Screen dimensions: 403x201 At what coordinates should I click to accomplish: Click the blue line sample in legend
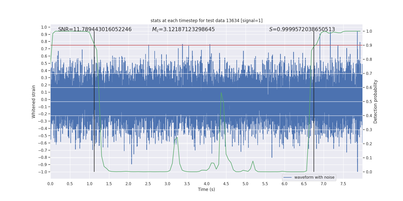pyautogui.click(x=287, y=177)
